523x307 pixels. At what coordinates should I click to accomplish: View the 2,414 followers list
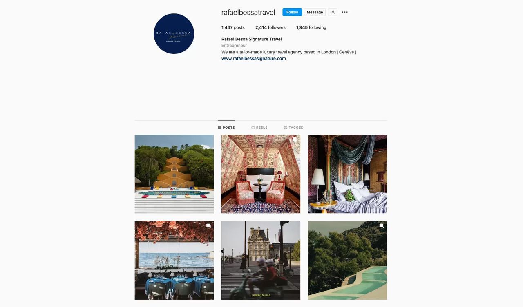tap(270, 27)
